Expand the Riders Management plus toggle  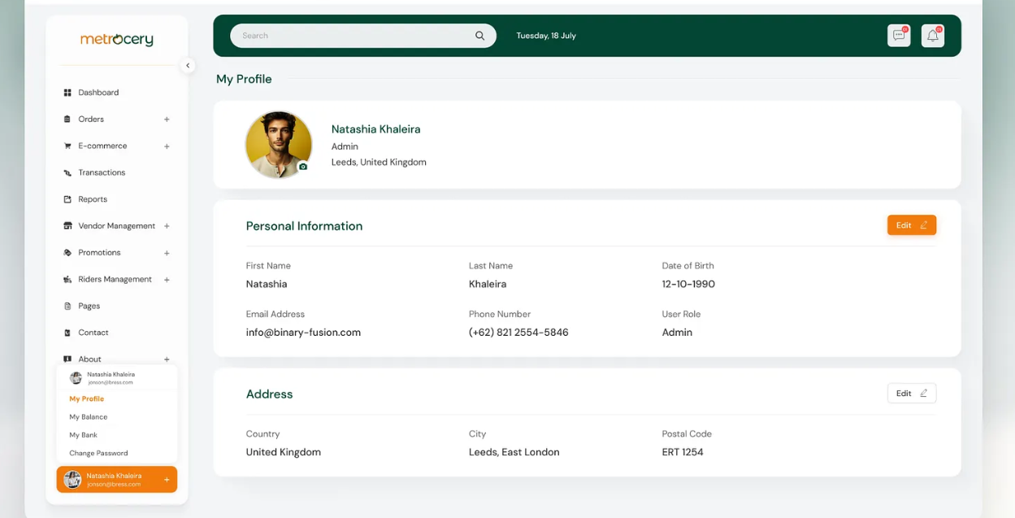click(167, 280)
